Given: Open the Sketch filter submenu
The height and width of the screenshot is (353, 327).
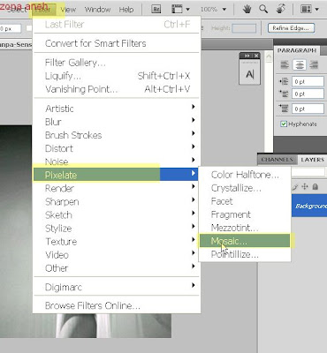Looking at the screenshot, I should point(117,214).
